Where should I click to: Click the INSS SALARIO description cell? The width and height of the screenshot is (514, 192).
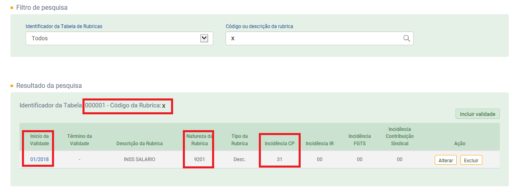(x=139, y=159)
